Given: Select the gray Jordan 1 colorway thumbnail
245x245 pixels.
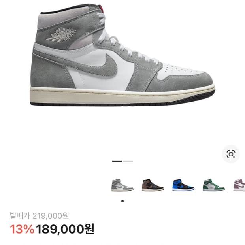Looking at the screenshot, I should point(122,185).
